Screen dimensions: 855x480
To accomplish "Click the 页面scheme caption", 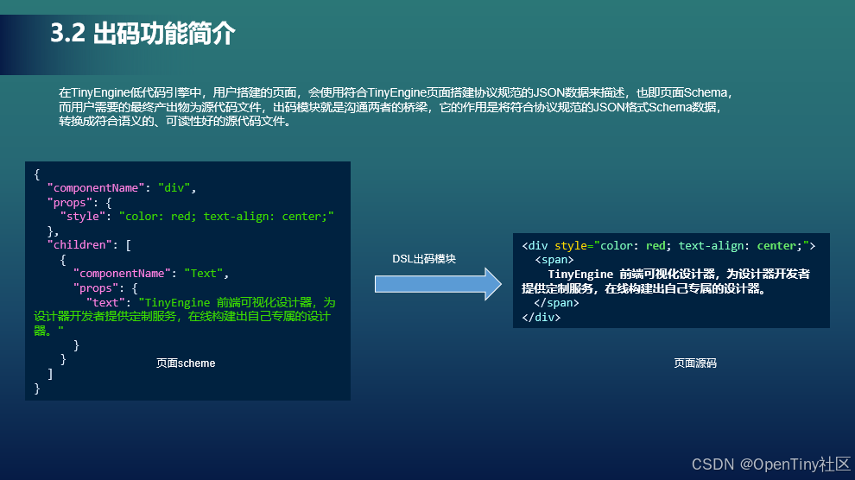I will pyautogui.click(x=186, y=363).
